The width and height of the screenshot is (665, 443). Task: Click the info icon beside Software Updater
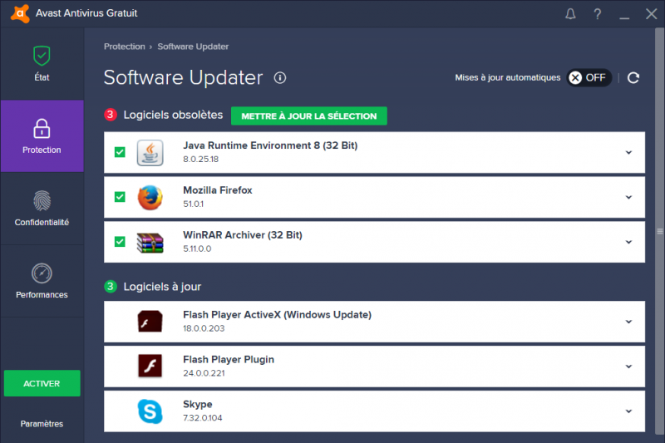(x=280, y=78)
